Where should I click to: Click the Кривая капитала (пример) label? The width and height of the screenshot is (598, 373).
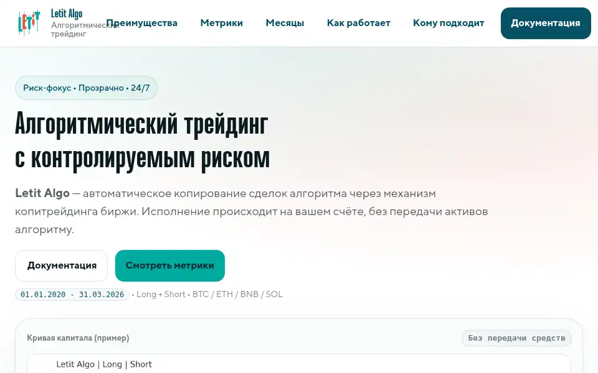tap(78, 338)
